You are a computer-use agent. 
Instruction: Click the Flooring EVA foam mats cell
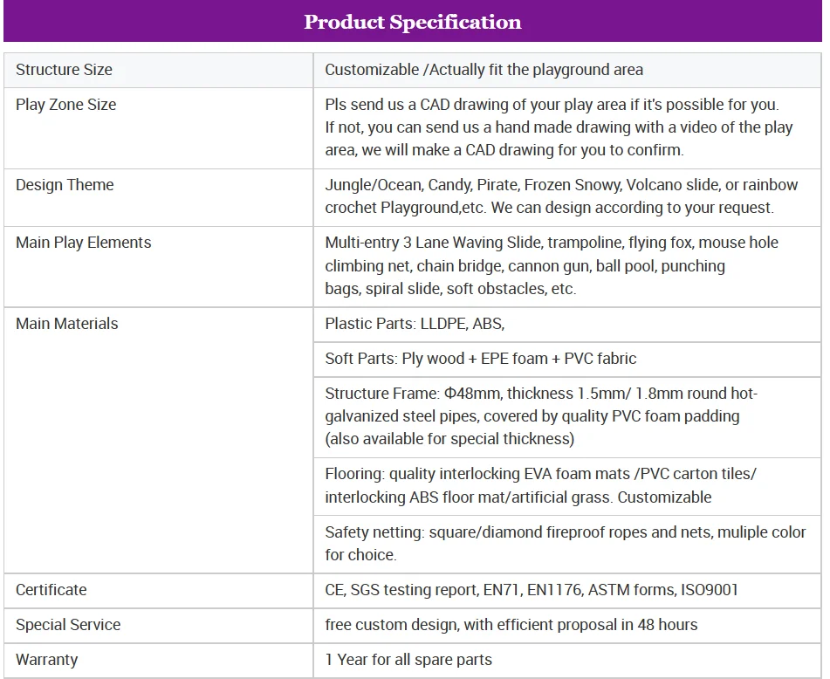tap(541, 486)
